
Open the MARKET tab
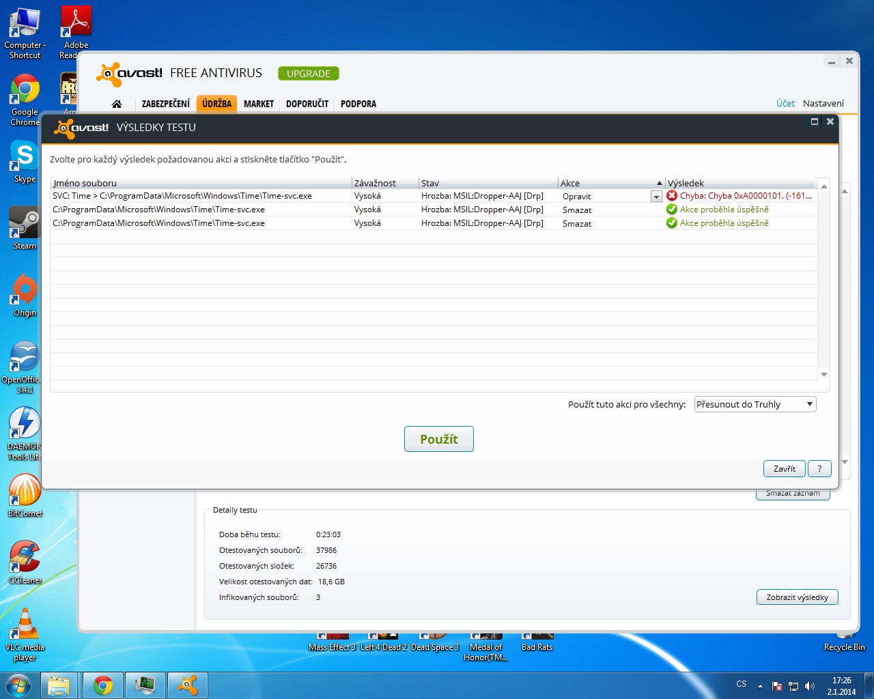(x=259, y=104)
